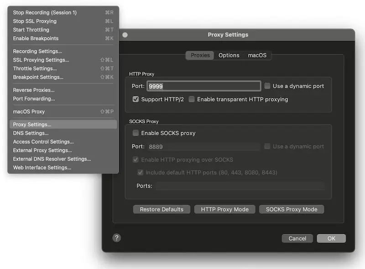The height and width of the screenshot is (269, 365).
Task: Dismiss the dialog with Cancel
Action: [297, 238]
